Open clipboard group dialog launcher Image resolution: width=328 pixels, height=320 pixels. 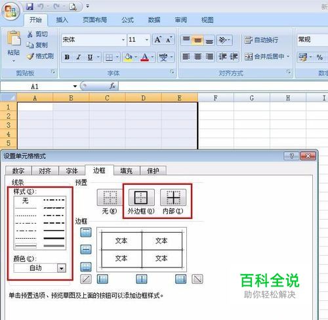click(53, 71)
